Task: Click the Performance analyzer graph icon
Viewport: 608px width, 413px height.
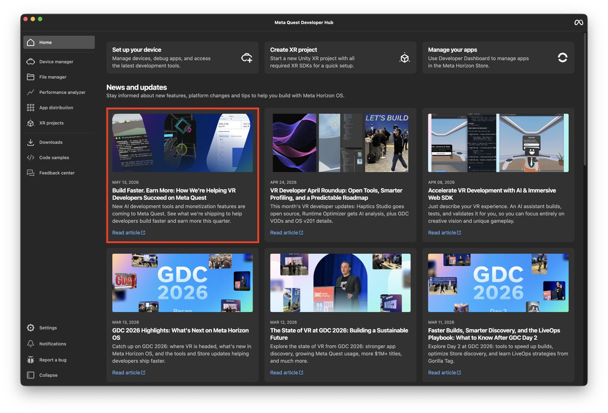Action: 30,92
